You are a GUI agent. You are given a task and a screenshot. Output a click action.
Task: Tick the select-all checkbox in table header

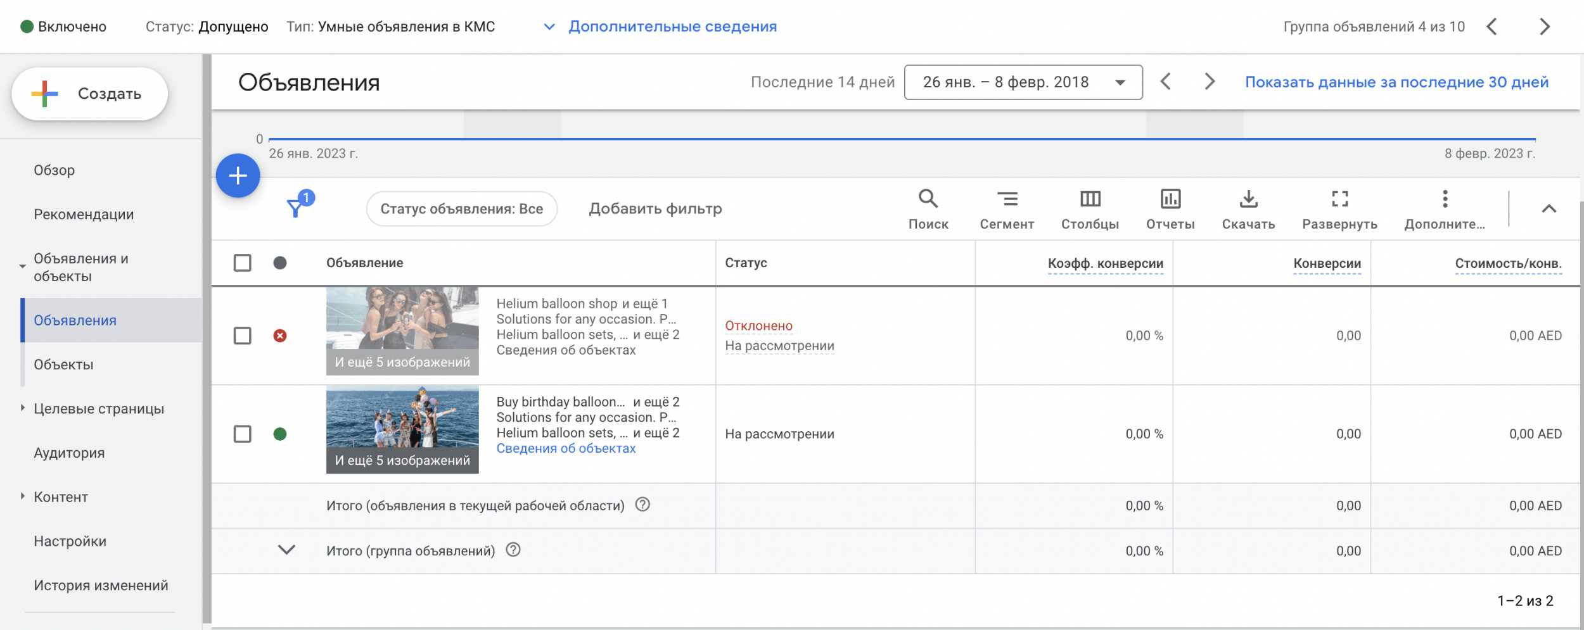[242, 263]
